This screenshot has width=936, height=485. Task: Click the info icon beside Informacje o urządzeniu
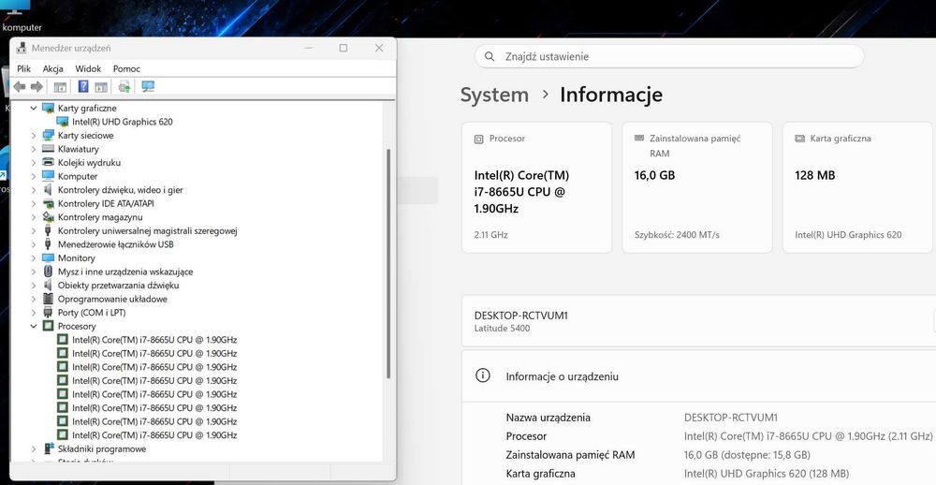tap(482, 375)
